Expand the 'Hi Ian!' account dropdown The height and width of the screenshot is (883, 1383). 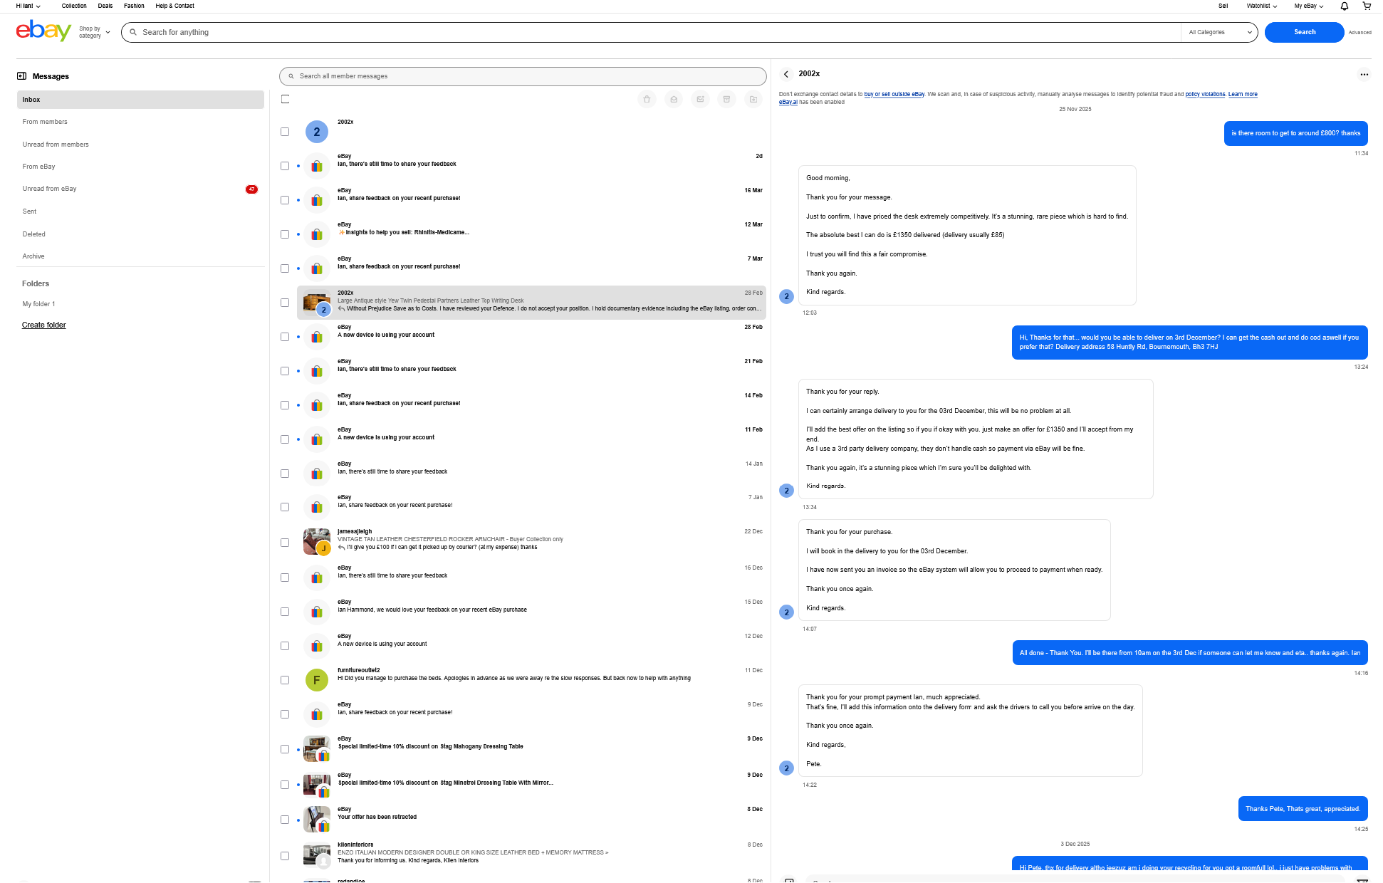click(28, 6)
